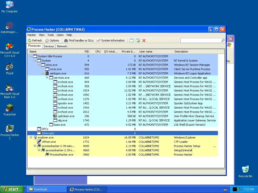Select the winlogon.exe process icon

[x=47, y=73]
